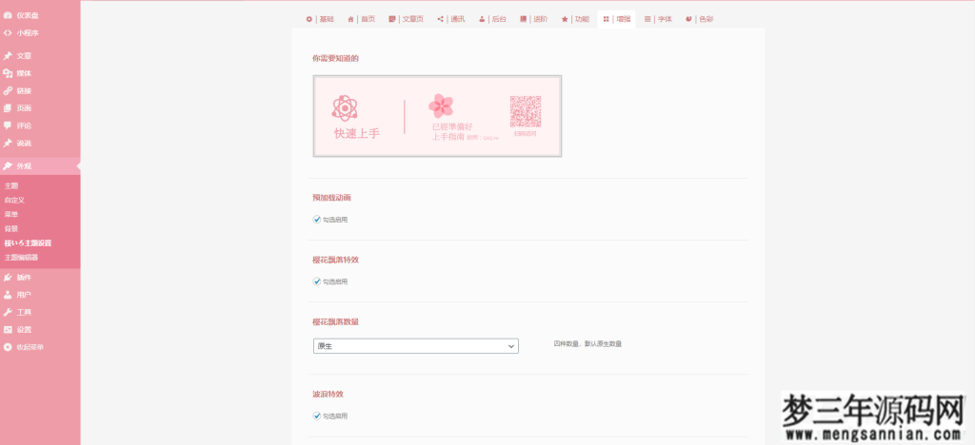
Task: Select the 外观 paintbrush icon
Action: [8, 165]
